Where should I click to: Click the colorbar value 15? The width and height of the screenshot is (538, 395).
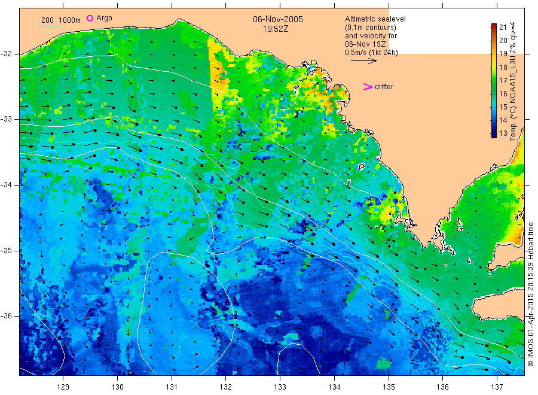pyautogui.click(x=503, y=107)
